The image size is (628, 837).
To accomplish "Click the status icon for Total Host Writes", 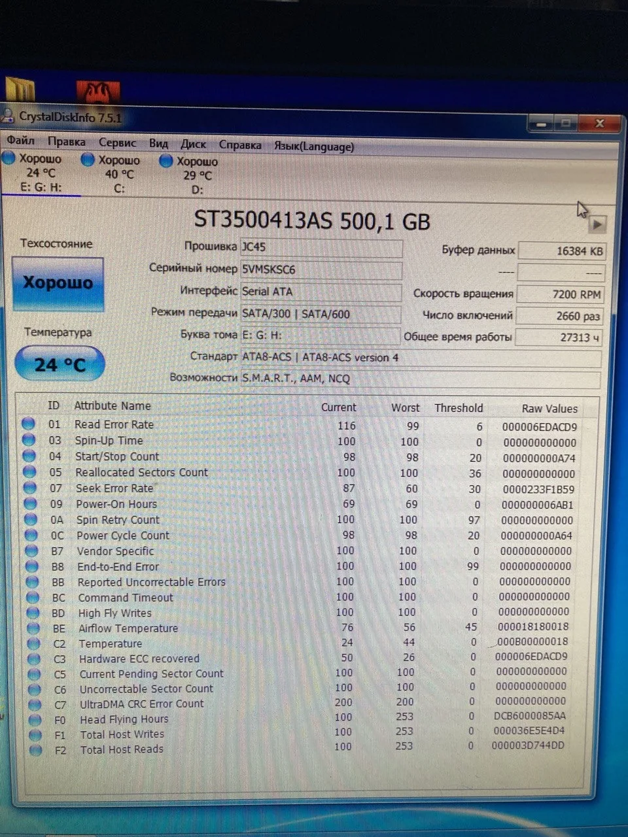I will coord(36,734).
